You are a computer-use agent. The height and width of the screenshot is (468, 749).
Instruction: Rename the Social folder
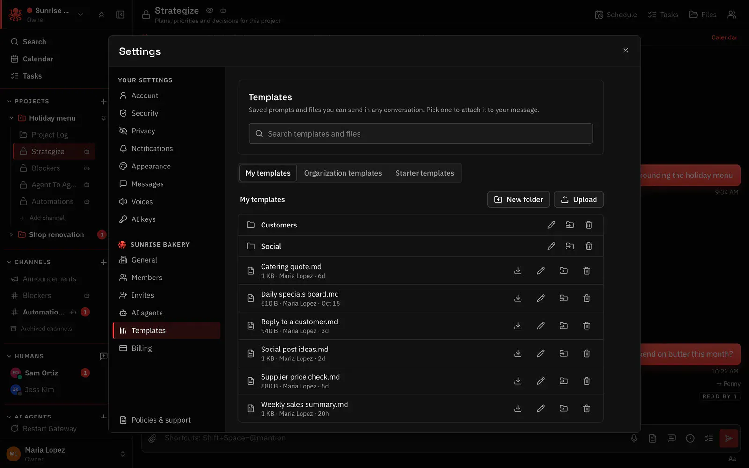click(x=551, y=246)
